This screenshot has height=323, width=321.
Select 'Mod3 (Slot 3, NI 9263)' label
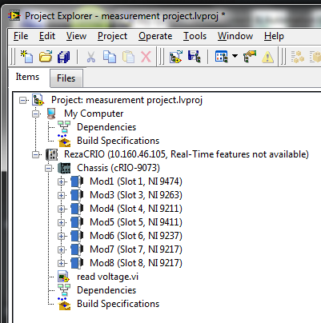coord(136,195)
